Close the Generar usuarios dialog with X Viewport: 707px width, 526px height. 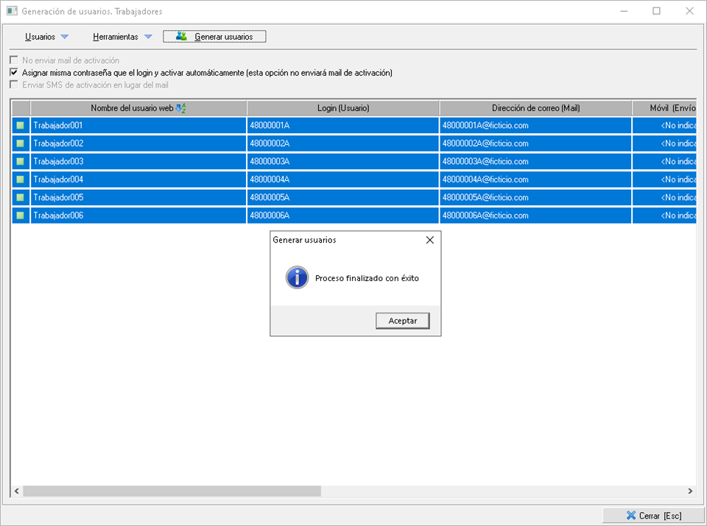tap(430, 240)
